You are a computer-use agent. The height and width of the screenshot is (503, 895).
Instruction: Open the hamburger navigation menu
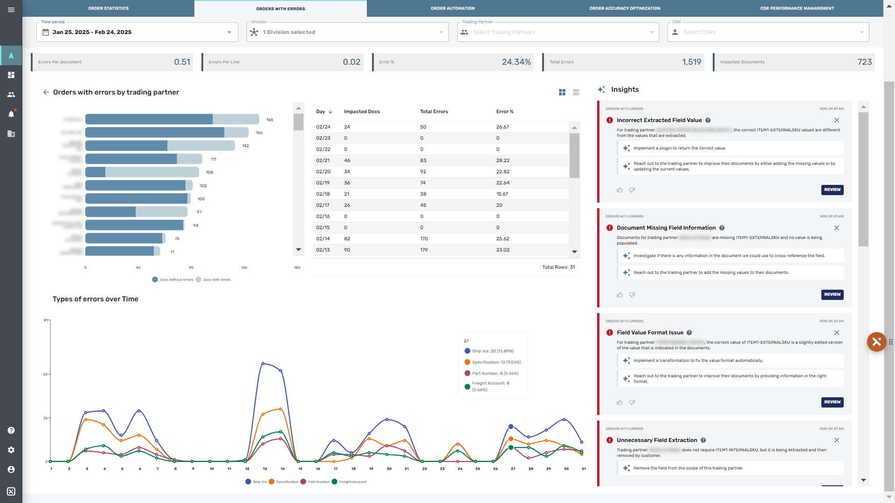(11, 9)
